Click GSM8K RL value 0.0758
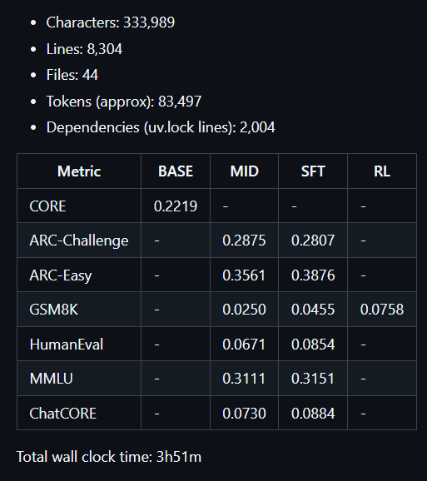This screenshot has height=481, width=427. pos(382,310)
